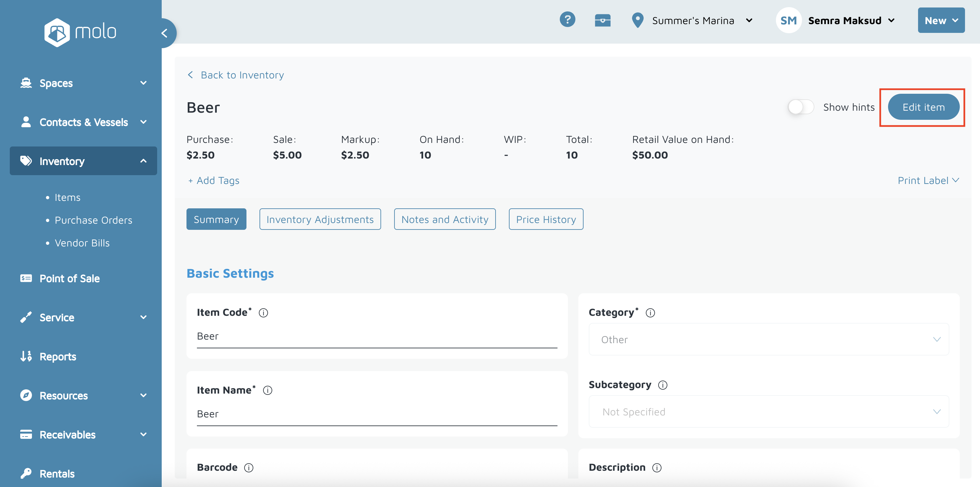Open the cash drawer icon in header

602,21
